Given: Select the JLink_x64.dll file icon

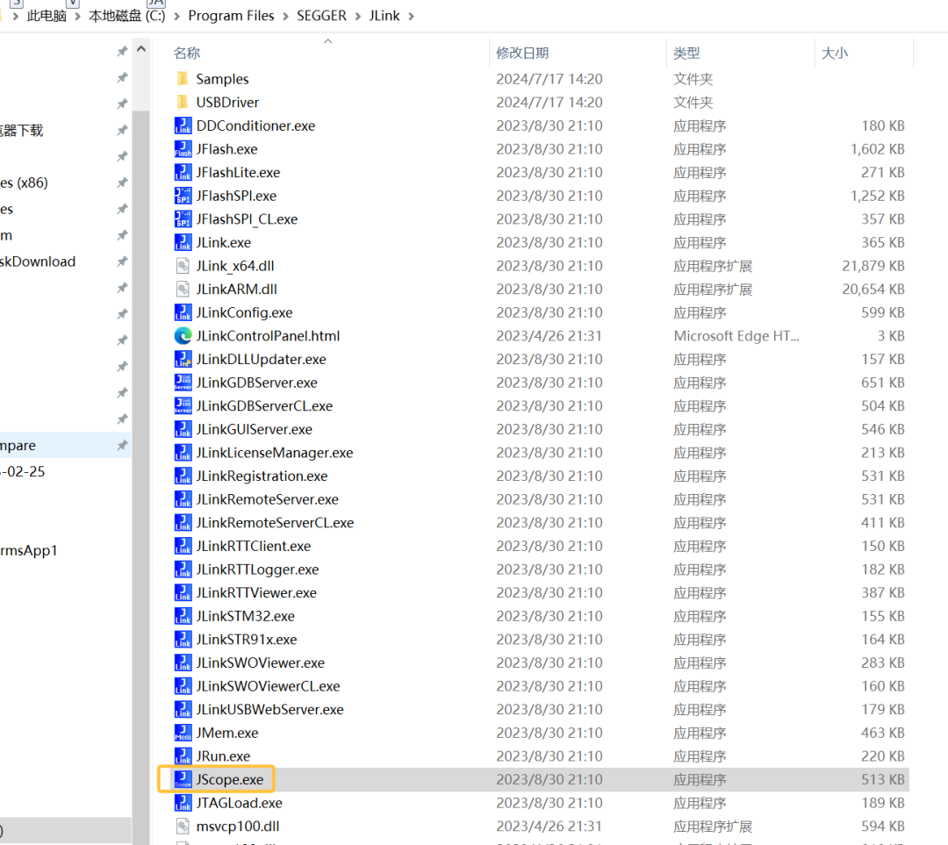Looking at the screenshot, I should [183, 266].
